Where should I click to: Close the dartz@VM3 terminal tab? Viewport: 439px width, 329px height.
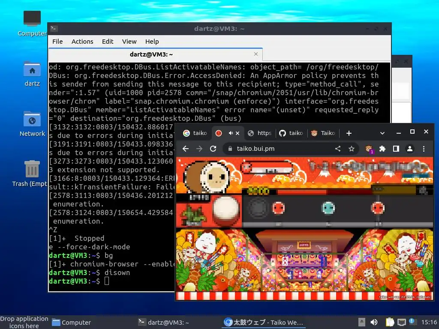(x=256, y=54)
